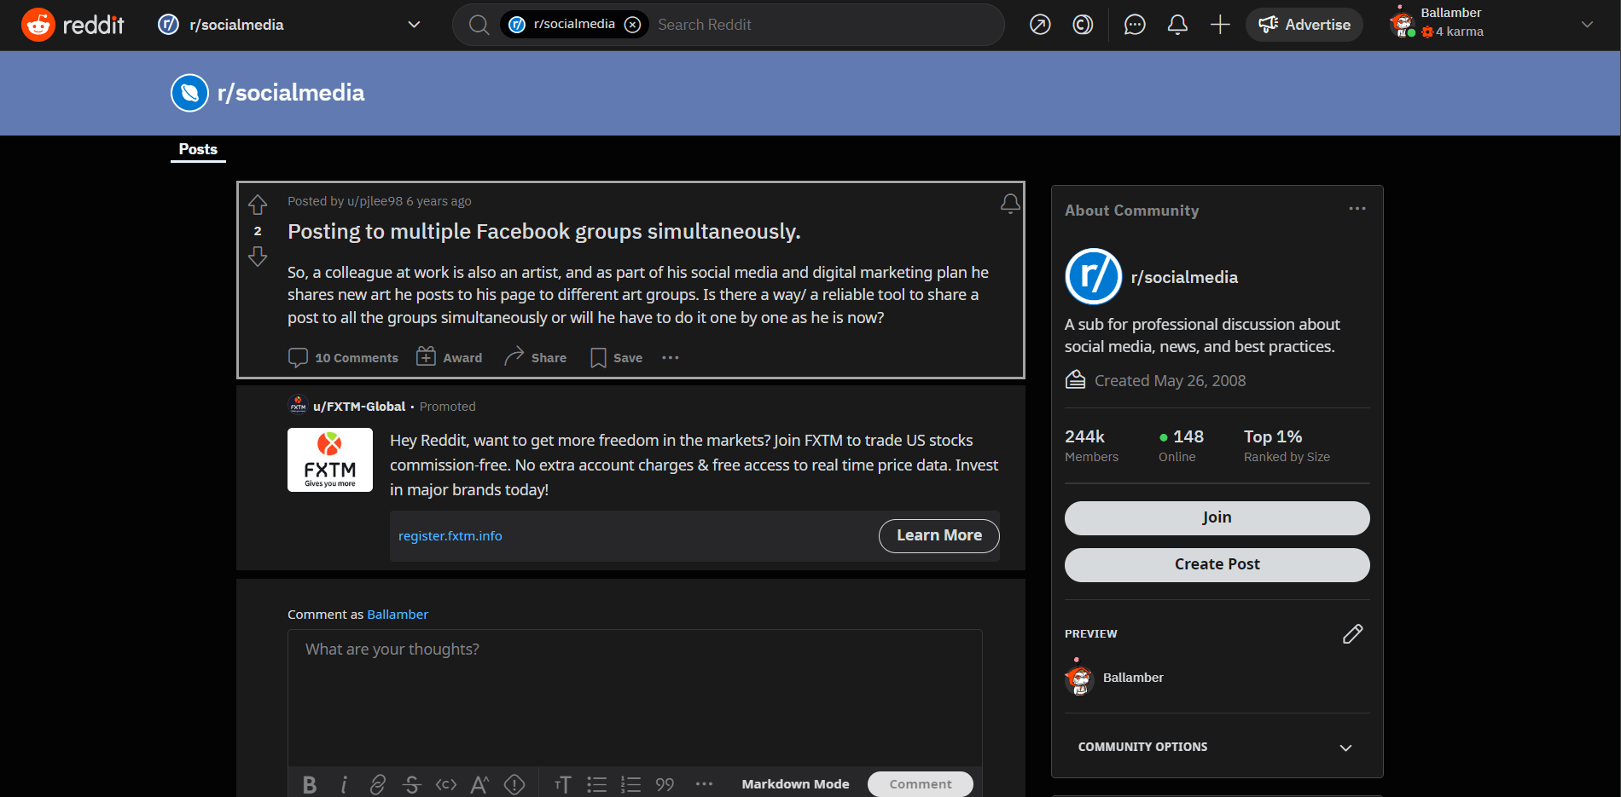Open the Coins icon in the header
Screen dimensions: 1621x797
[1083, 25]
